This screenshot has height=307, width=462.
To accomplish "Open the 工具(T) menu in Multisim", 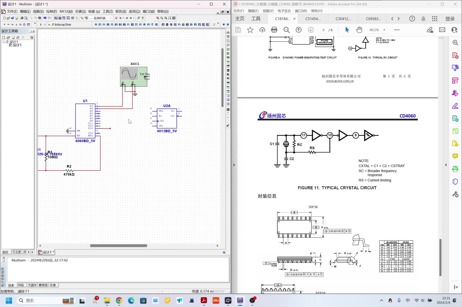I will point(108,11).
